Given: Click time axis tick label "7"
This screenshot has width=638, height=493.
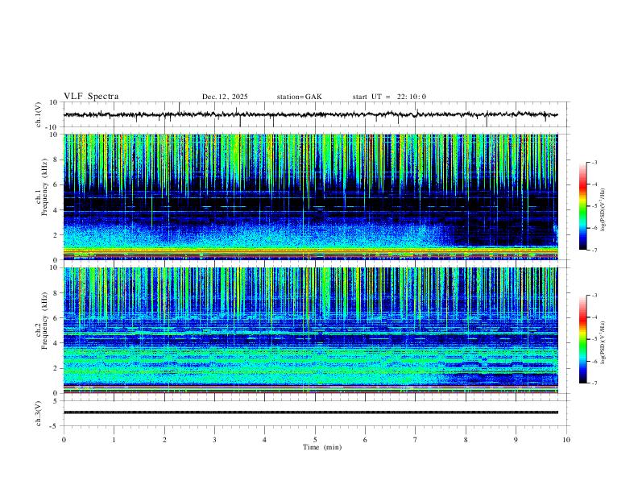Looking at the screenshot, I should 416,440.
